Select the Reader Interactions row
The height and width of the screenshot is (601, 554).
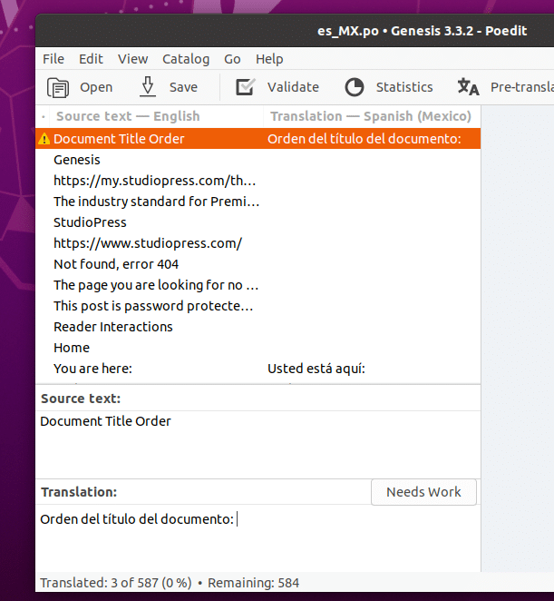point(258,327)
